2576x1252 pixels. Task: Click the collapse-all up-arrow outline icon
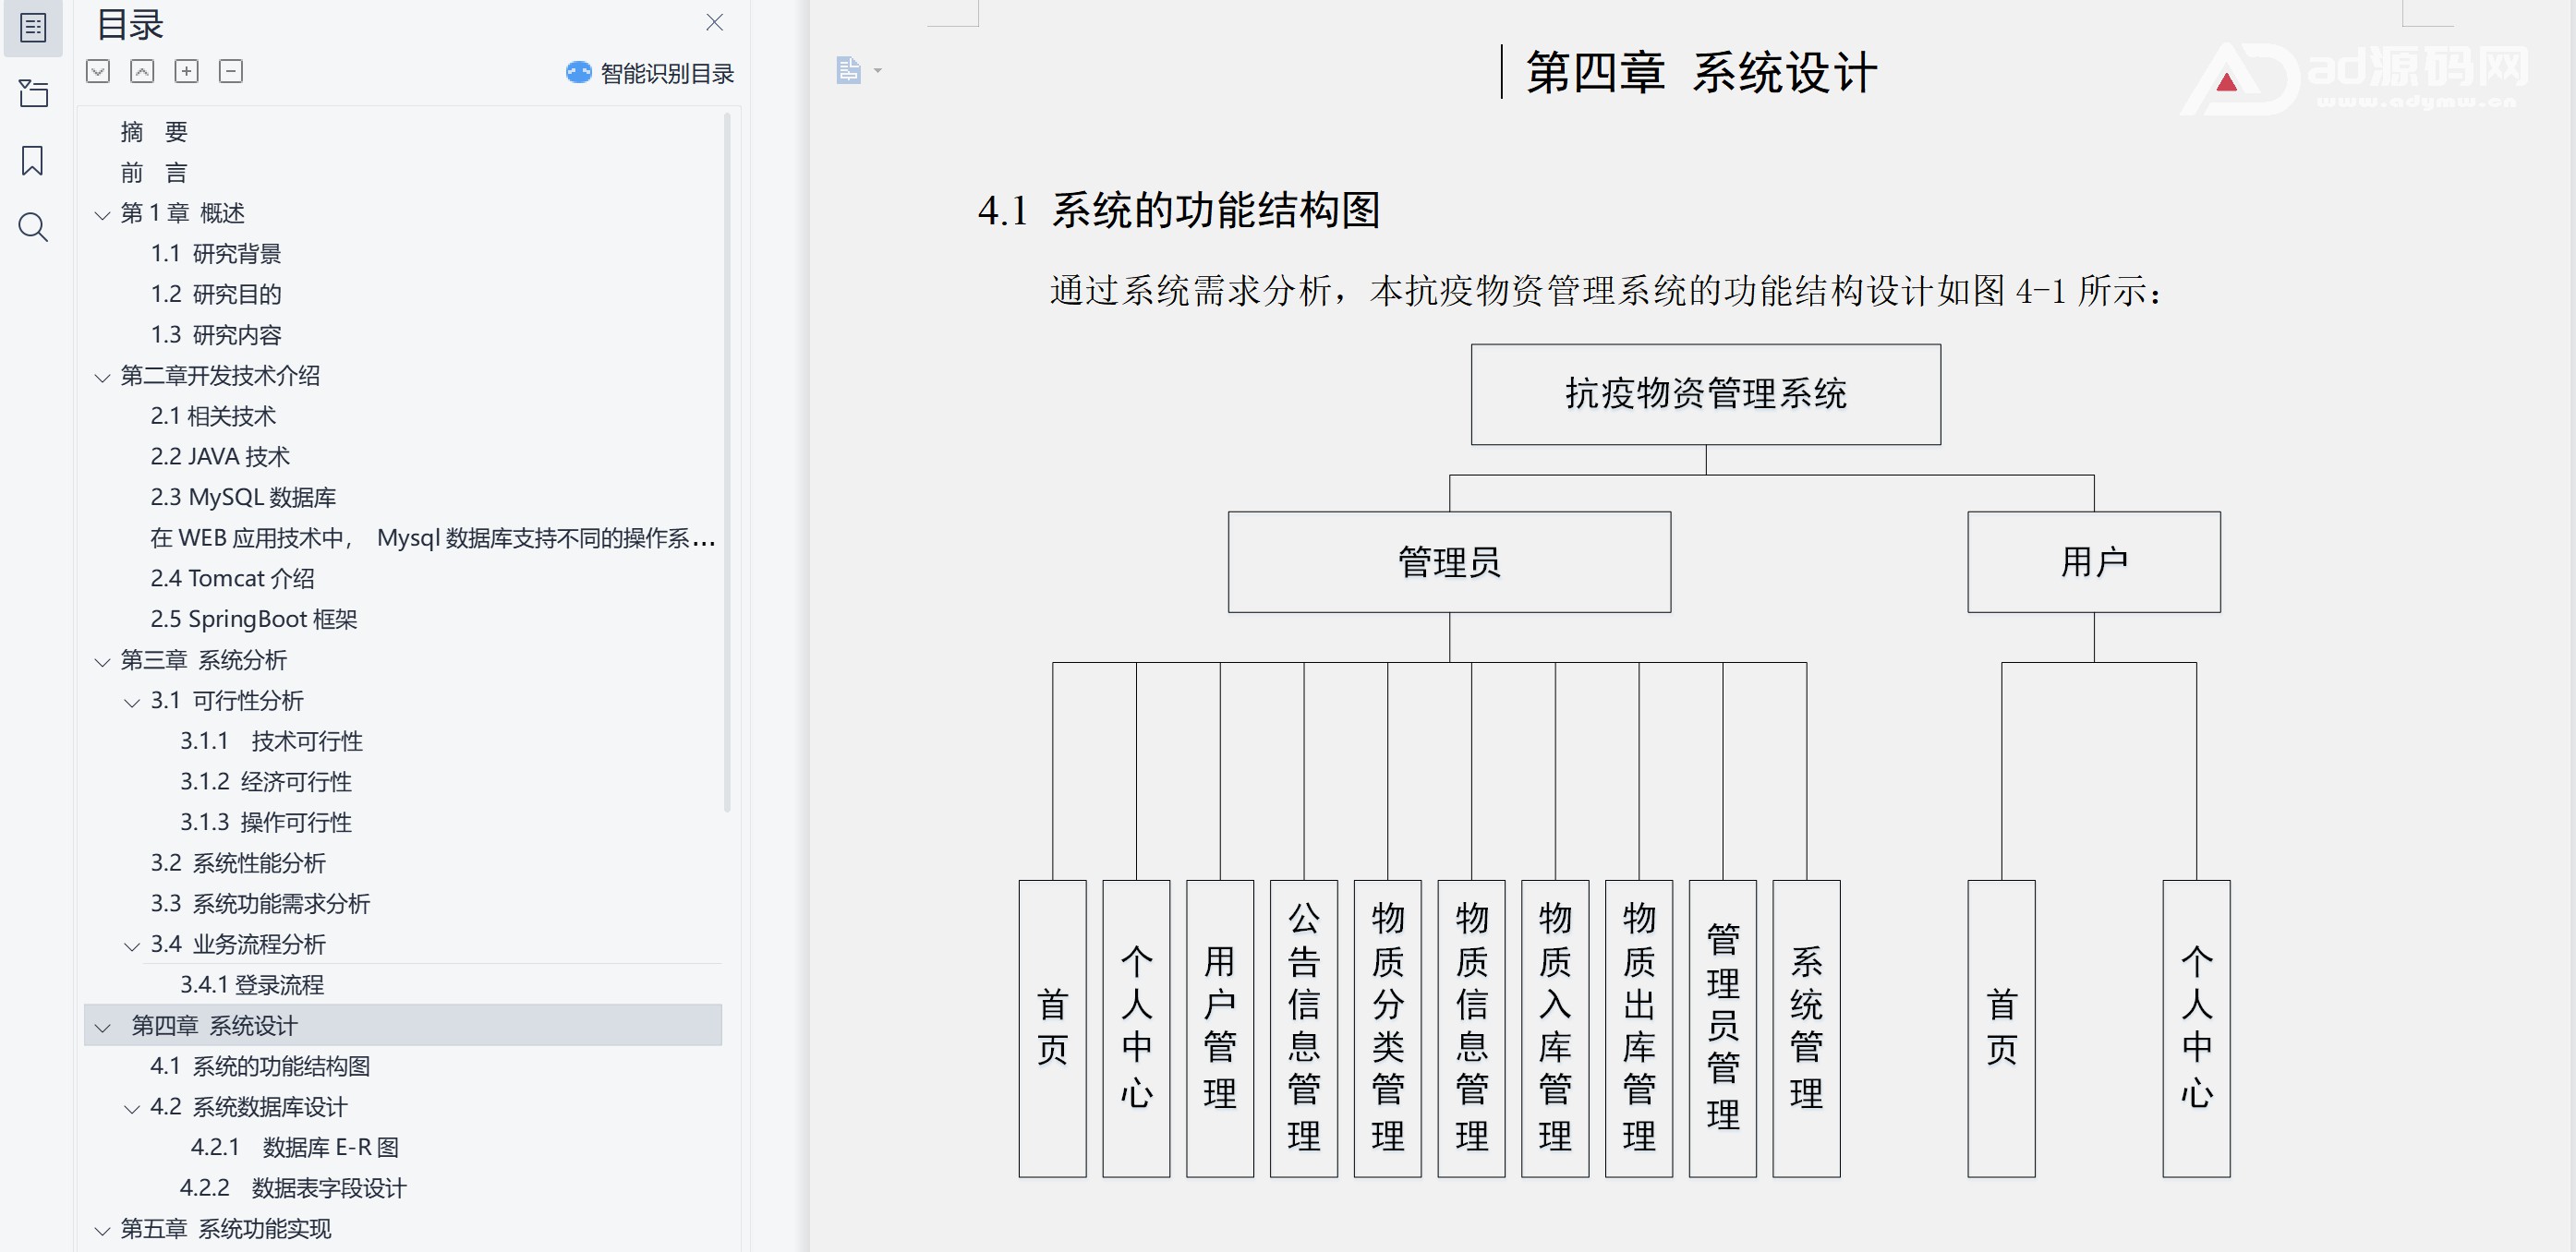click(x=142, y=71)
